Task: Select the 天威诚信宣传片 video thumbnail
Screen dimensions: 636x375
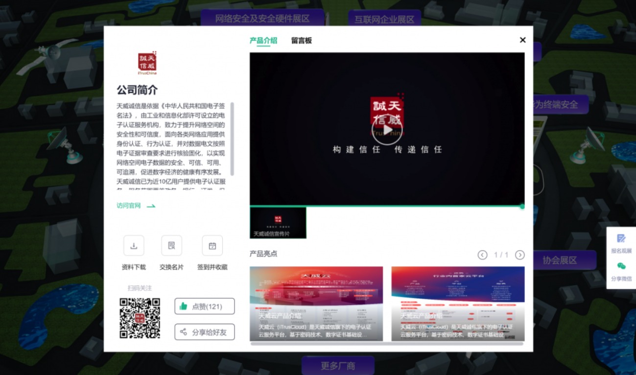Action: tap(278, 223)
